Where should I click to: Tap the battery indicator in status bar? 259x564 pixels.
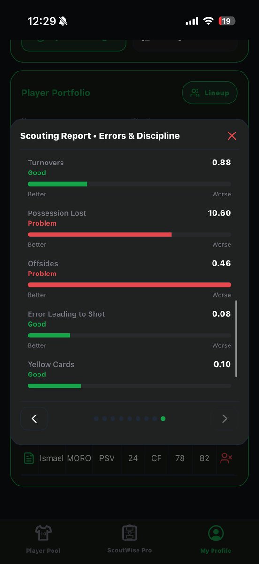228,21
